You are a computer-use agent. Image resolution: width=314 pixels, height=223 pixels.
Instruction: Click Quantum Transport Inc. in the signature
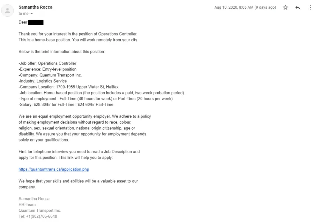click(40, 210)
